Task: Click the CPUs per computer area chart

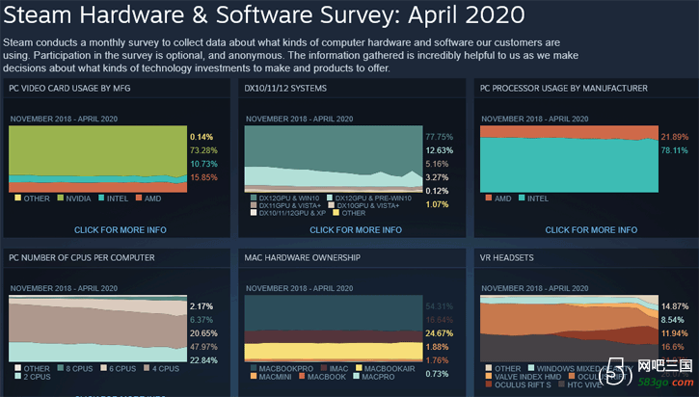Action: tap(98, 329)
